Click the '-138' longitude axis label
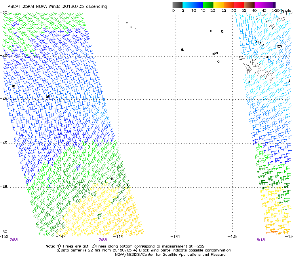 click(233, 236)
